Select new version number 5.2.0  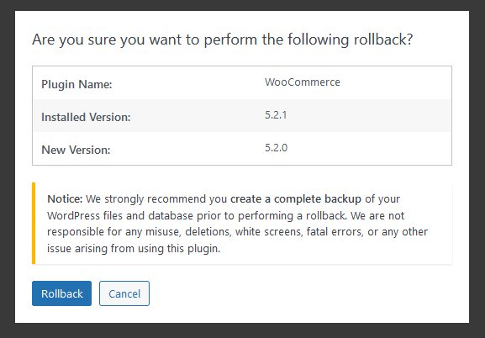point(276,148)
